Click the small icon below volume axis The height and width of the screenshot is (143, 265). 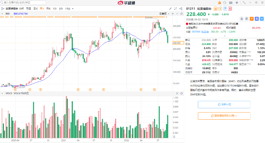[174, 137]
